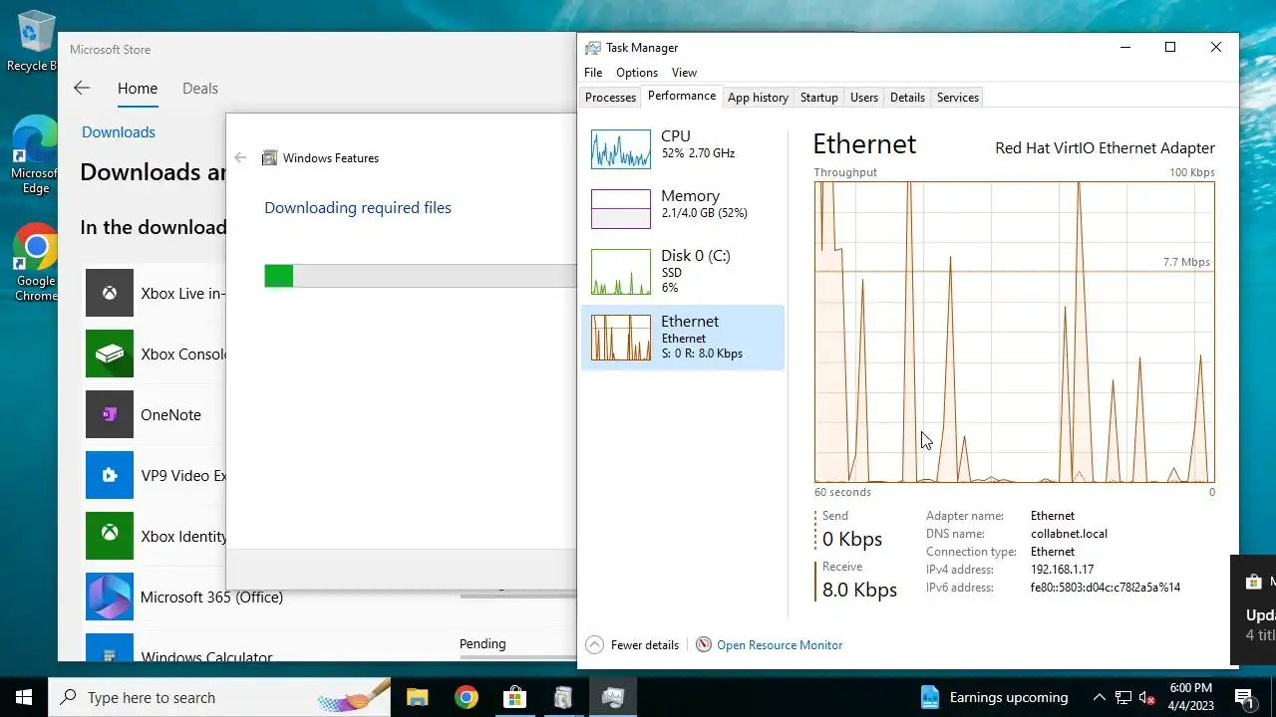Screen dimensions: 1276x717
Task: Open the Task Manager File menu
Action: [593, 73]
